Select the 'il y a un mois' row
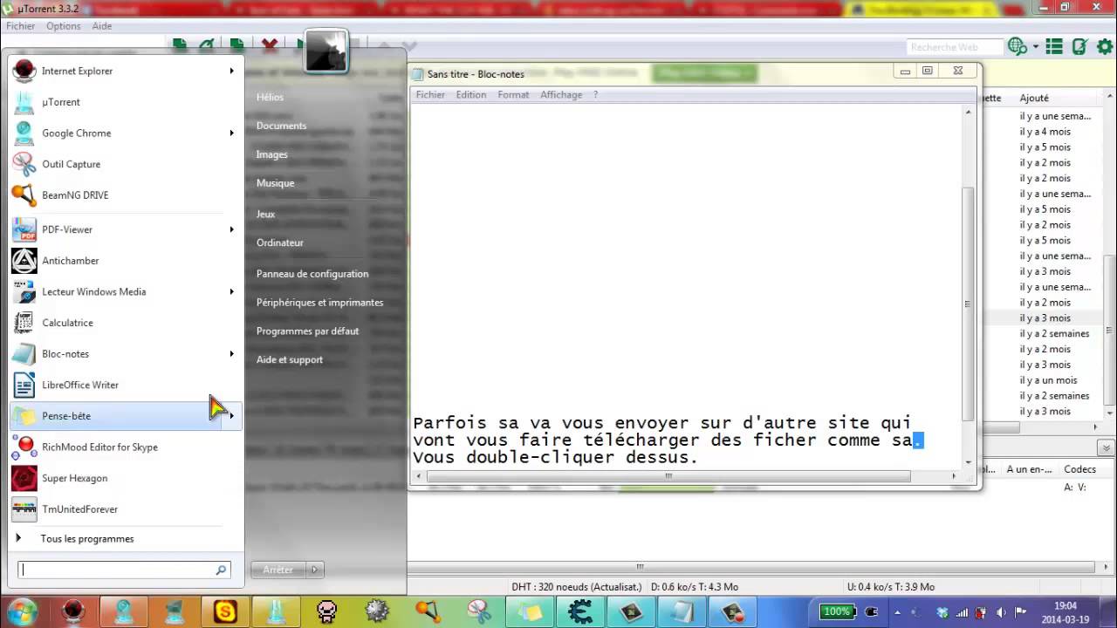Image resolution: width=1117 pixels, height=628 pixels. 1048,380
